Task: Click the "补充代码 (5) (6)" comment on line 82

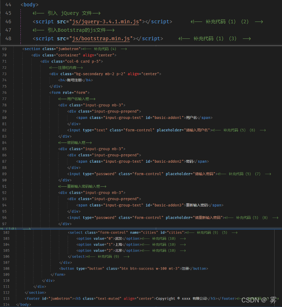Action: point(239,130)
